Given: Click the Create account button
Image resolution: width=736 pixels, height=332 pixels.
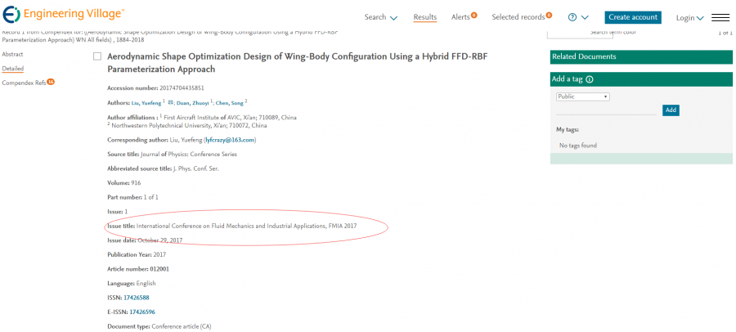Looking at the screenshot, I should 632,17.
